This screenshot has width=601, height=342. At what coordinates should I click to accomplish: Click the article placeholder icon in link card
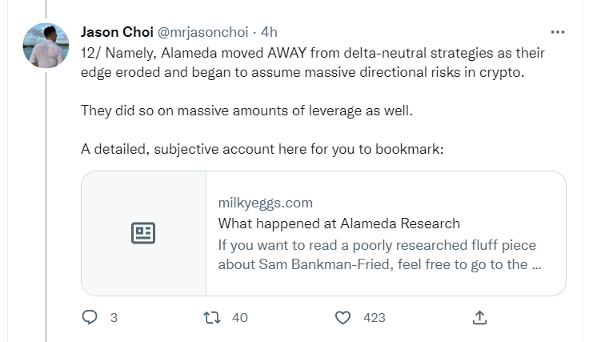[143, 233]
